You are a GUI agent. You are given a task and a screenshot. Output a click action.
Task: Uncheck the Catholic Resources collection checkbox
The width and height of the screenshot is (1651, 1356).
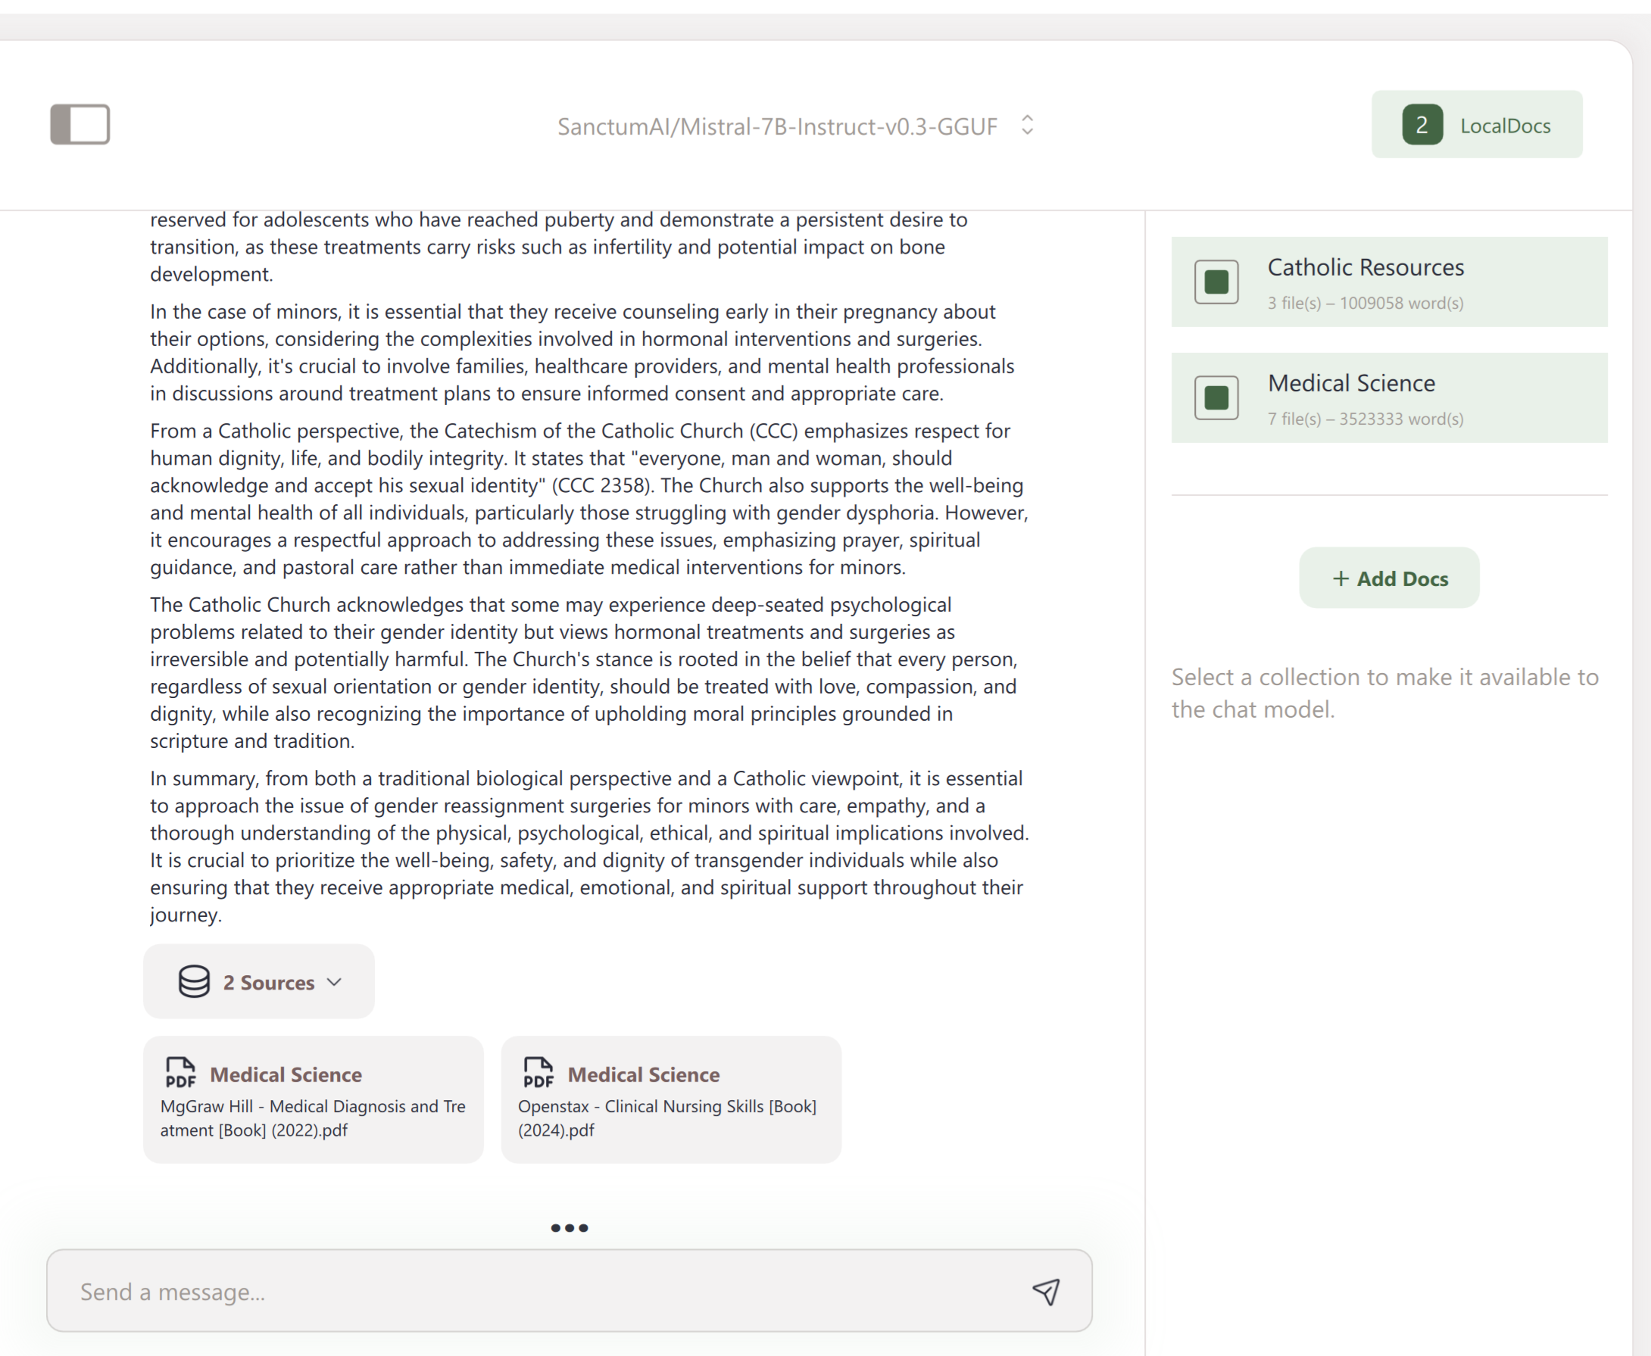pyautogui.click(x=1216, y=282)
